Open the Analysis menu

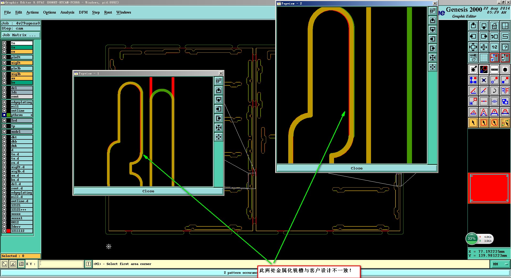pyautogui.click(x=67, y=12)
